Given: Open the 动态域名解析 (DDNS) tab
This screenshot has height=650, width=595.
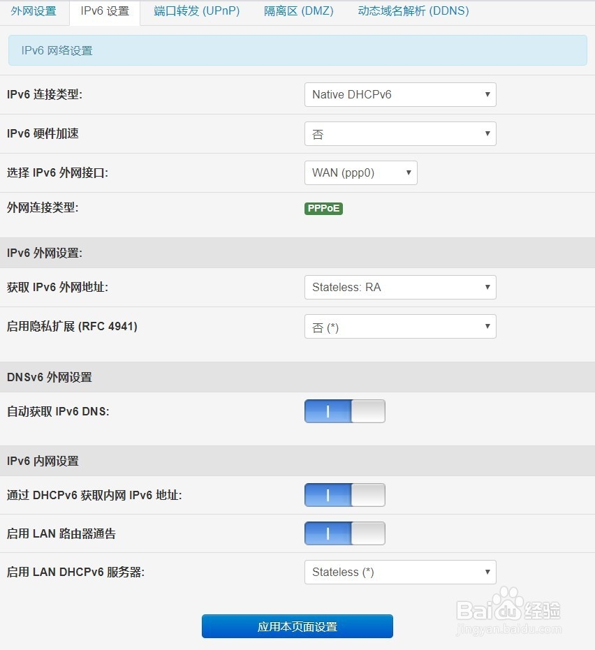Looking at the screenshot, I should click(x=413, y=11).
